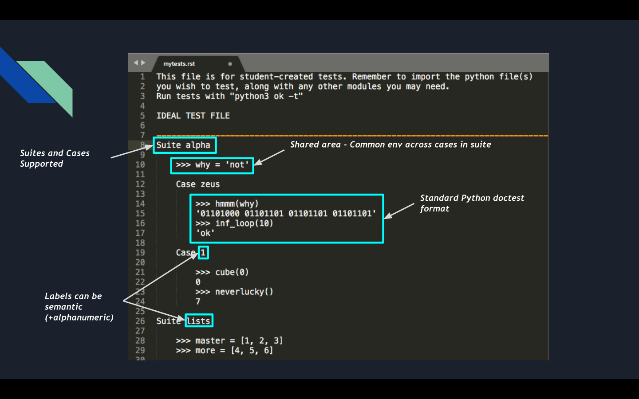
Task: Click the 'Shared area' annotation text
Action: coord(390,144)
